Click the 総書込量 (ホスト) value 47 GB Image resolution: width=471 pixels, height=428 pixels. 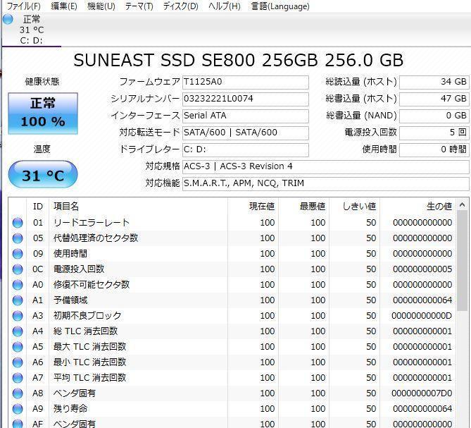[434, 99]
